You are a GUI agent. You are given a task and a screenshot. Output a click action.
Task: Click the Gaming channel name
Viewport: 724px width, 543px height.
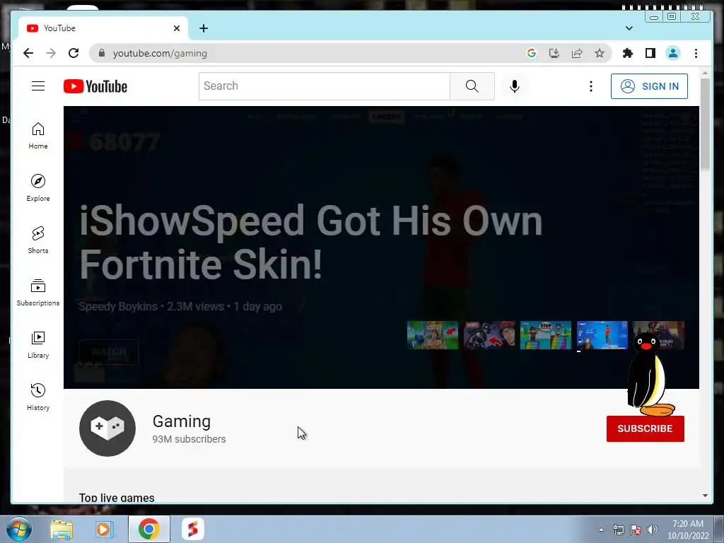[x=182, y=421]
